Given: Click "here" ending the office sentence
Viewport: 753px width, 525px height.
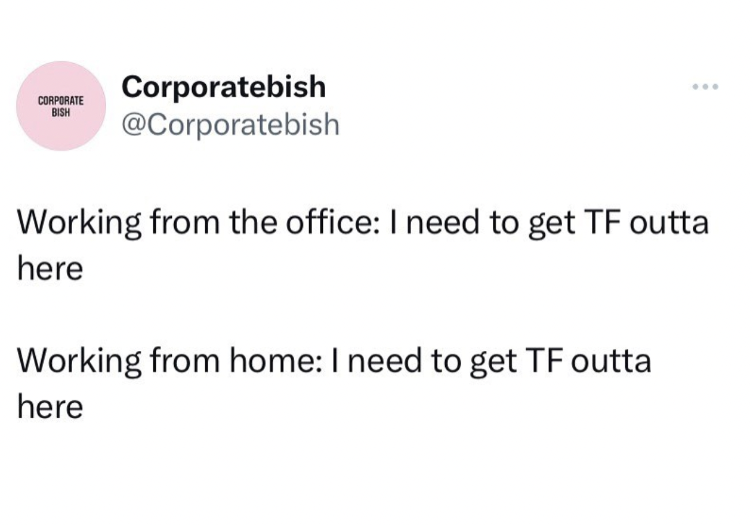Looking at the screenshot, I should coord(50,270).
